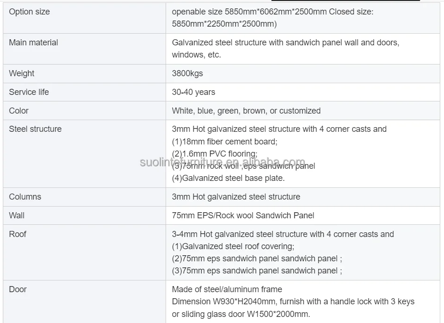
Task: Select the "openable size 5850mm*6062mm*2500mm" text
Action: coord(249,12)
